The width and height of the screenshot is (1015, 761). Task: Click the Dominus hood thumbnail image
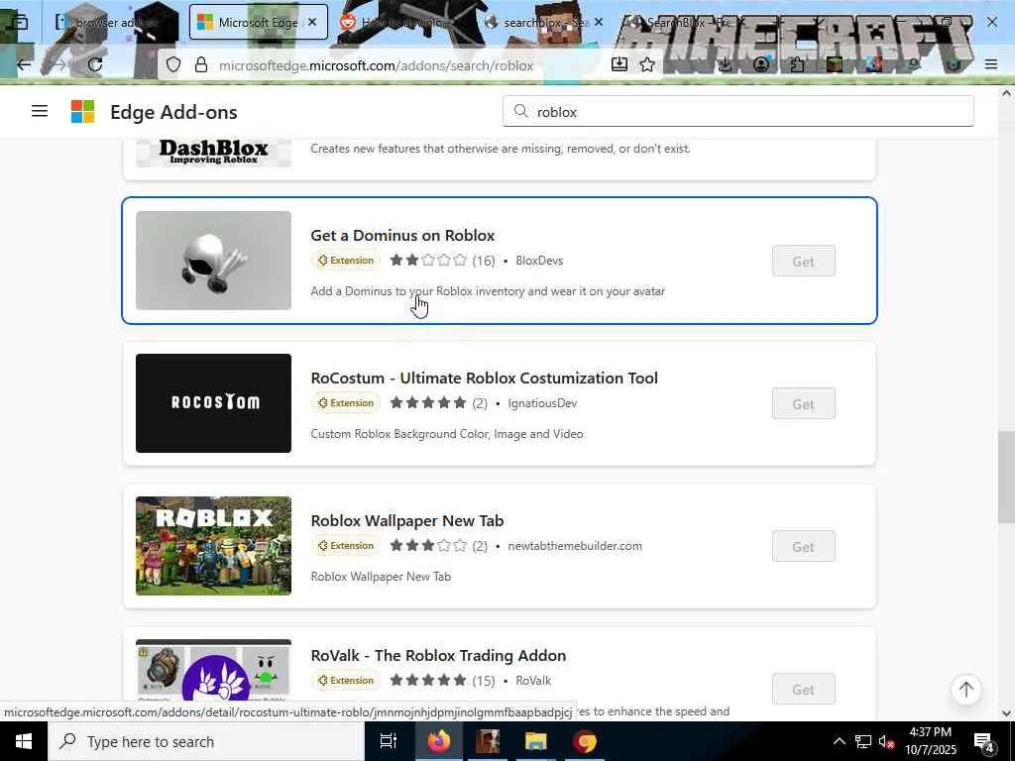point(214,261)
